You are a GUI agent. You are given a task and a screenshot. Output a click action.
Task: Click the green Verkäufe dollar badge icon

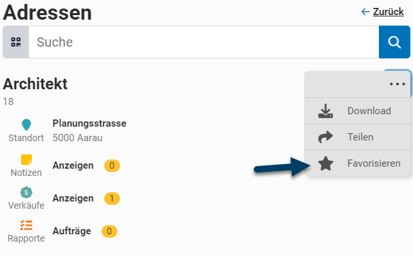coord(26,192)
